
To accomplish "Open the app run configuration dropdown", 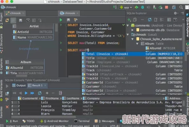I will click(126, 7).
